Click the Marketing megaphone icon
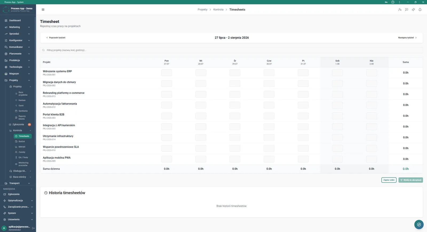 click(x=6, y=27)
